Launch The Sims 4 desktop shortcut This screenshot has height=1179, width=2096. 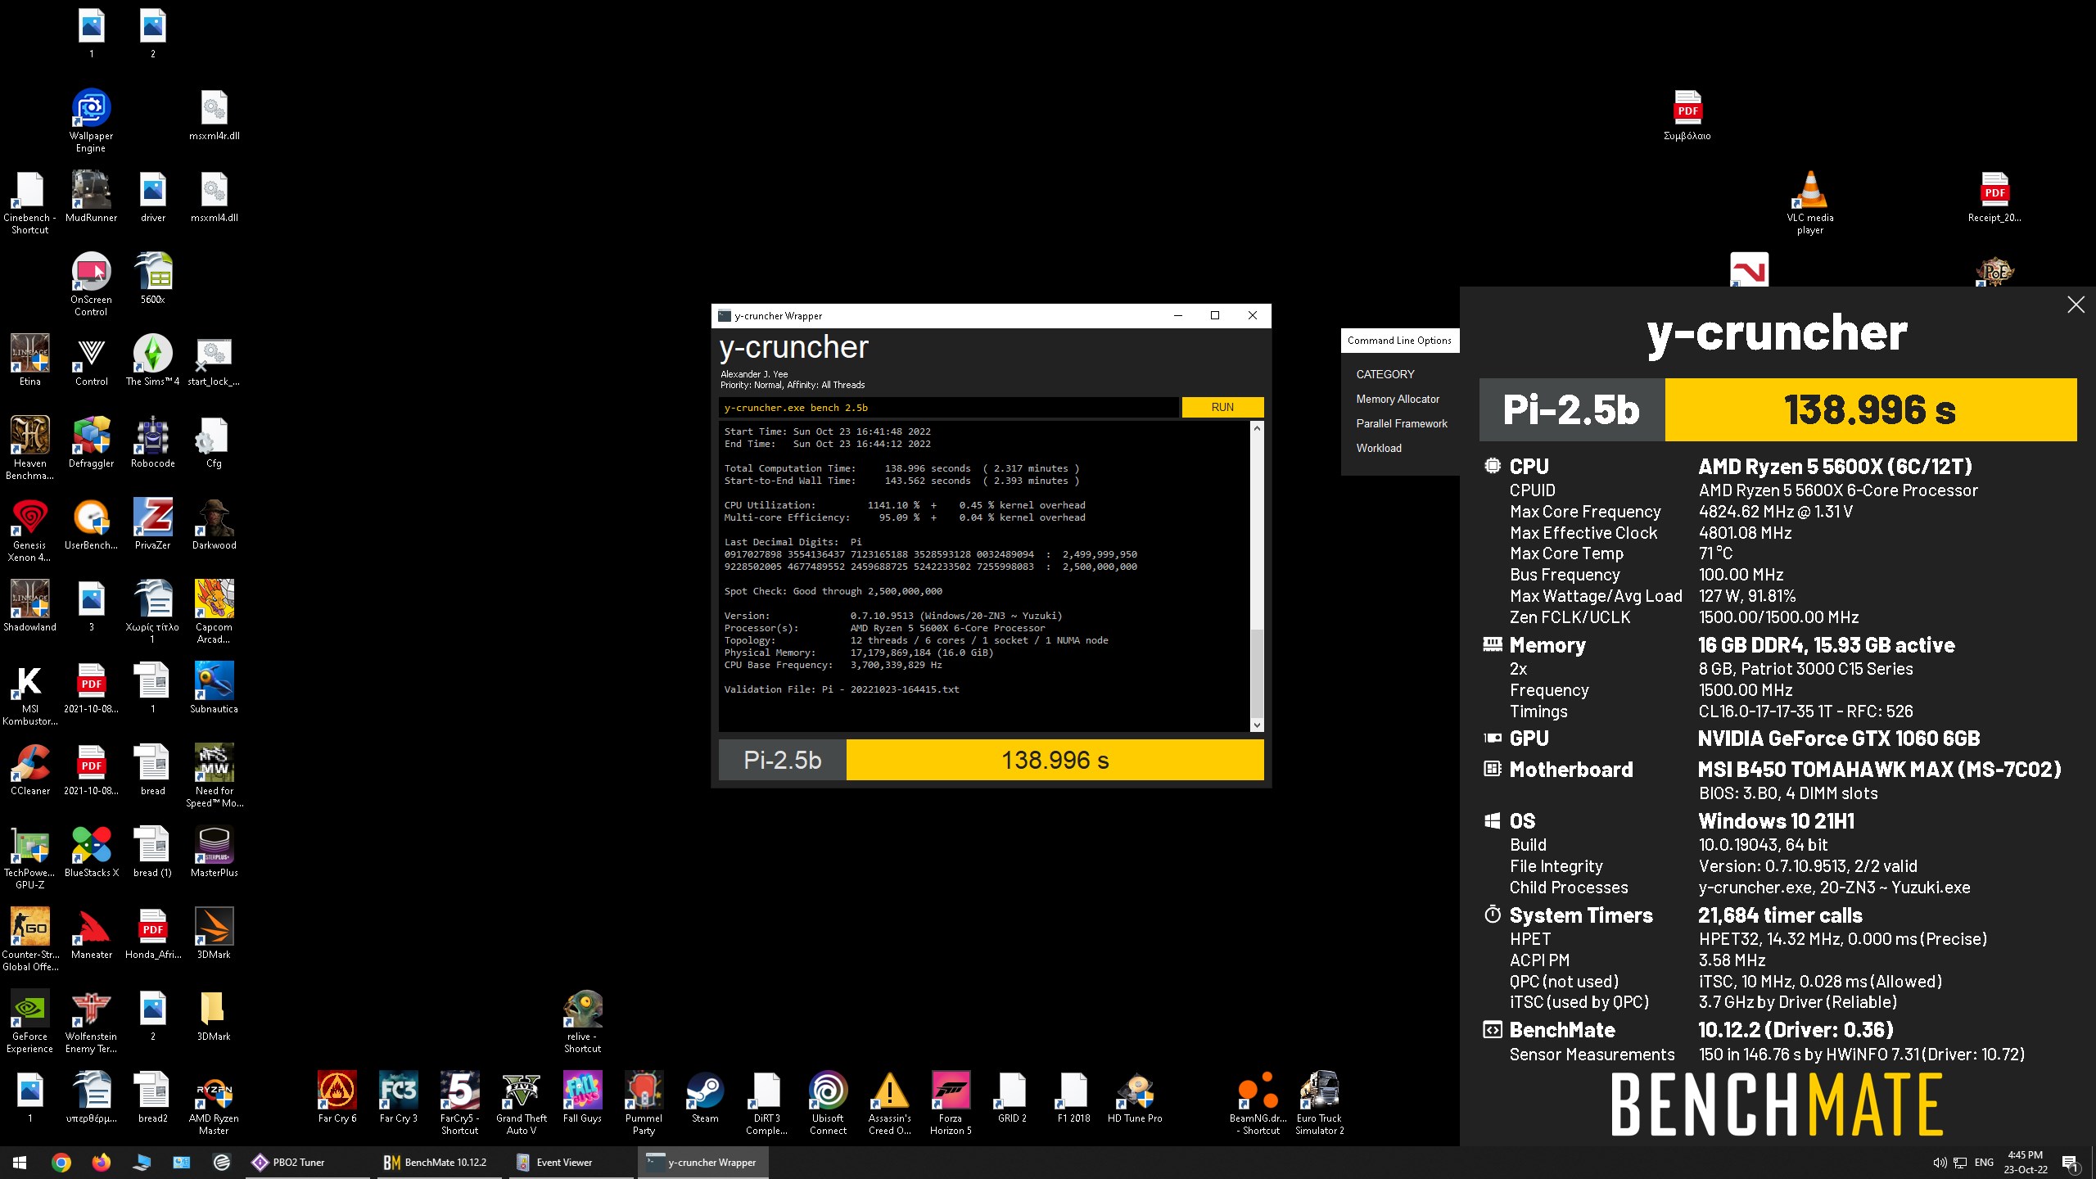point(152,360)
